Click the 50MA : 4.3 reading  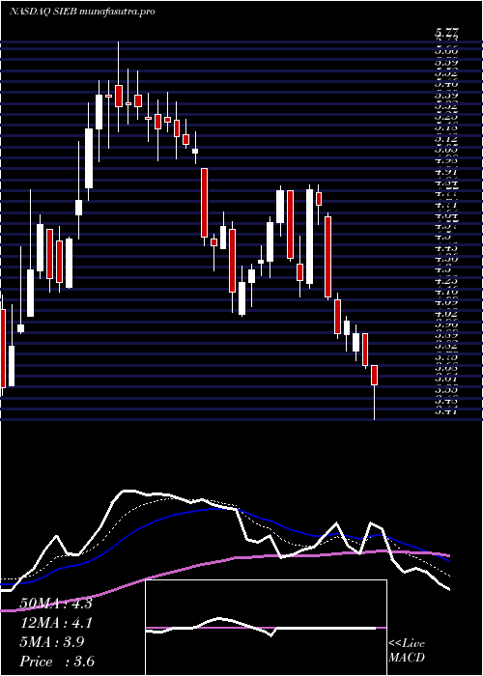(x=56, y=603)
